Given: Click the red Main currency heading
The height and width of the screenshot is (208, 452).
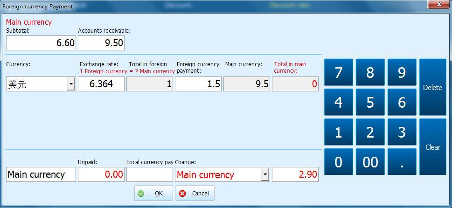Looking at the screenshot, I should [x=29, y=22].
